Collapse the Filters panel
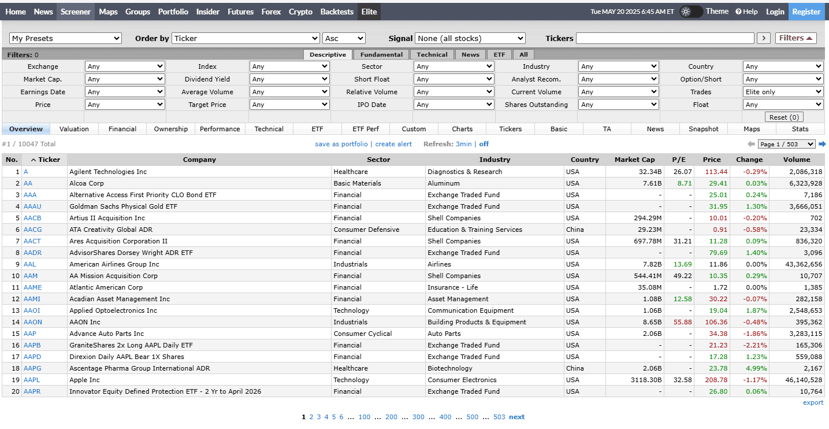 [795, 38]
